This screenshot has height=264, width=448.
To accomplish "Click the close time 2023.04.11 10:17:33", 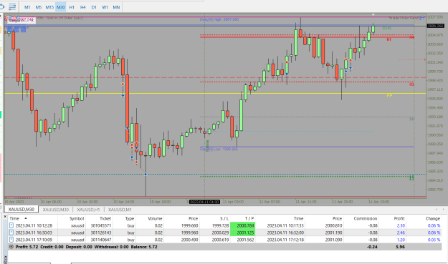I will pyautogui.click(x=285, y=225).
